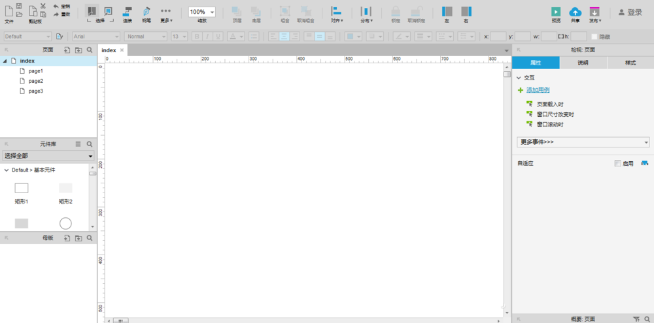The image size is (654, 323).
Task: Select the 窗口滚动时 event
Action: [550, 124]
